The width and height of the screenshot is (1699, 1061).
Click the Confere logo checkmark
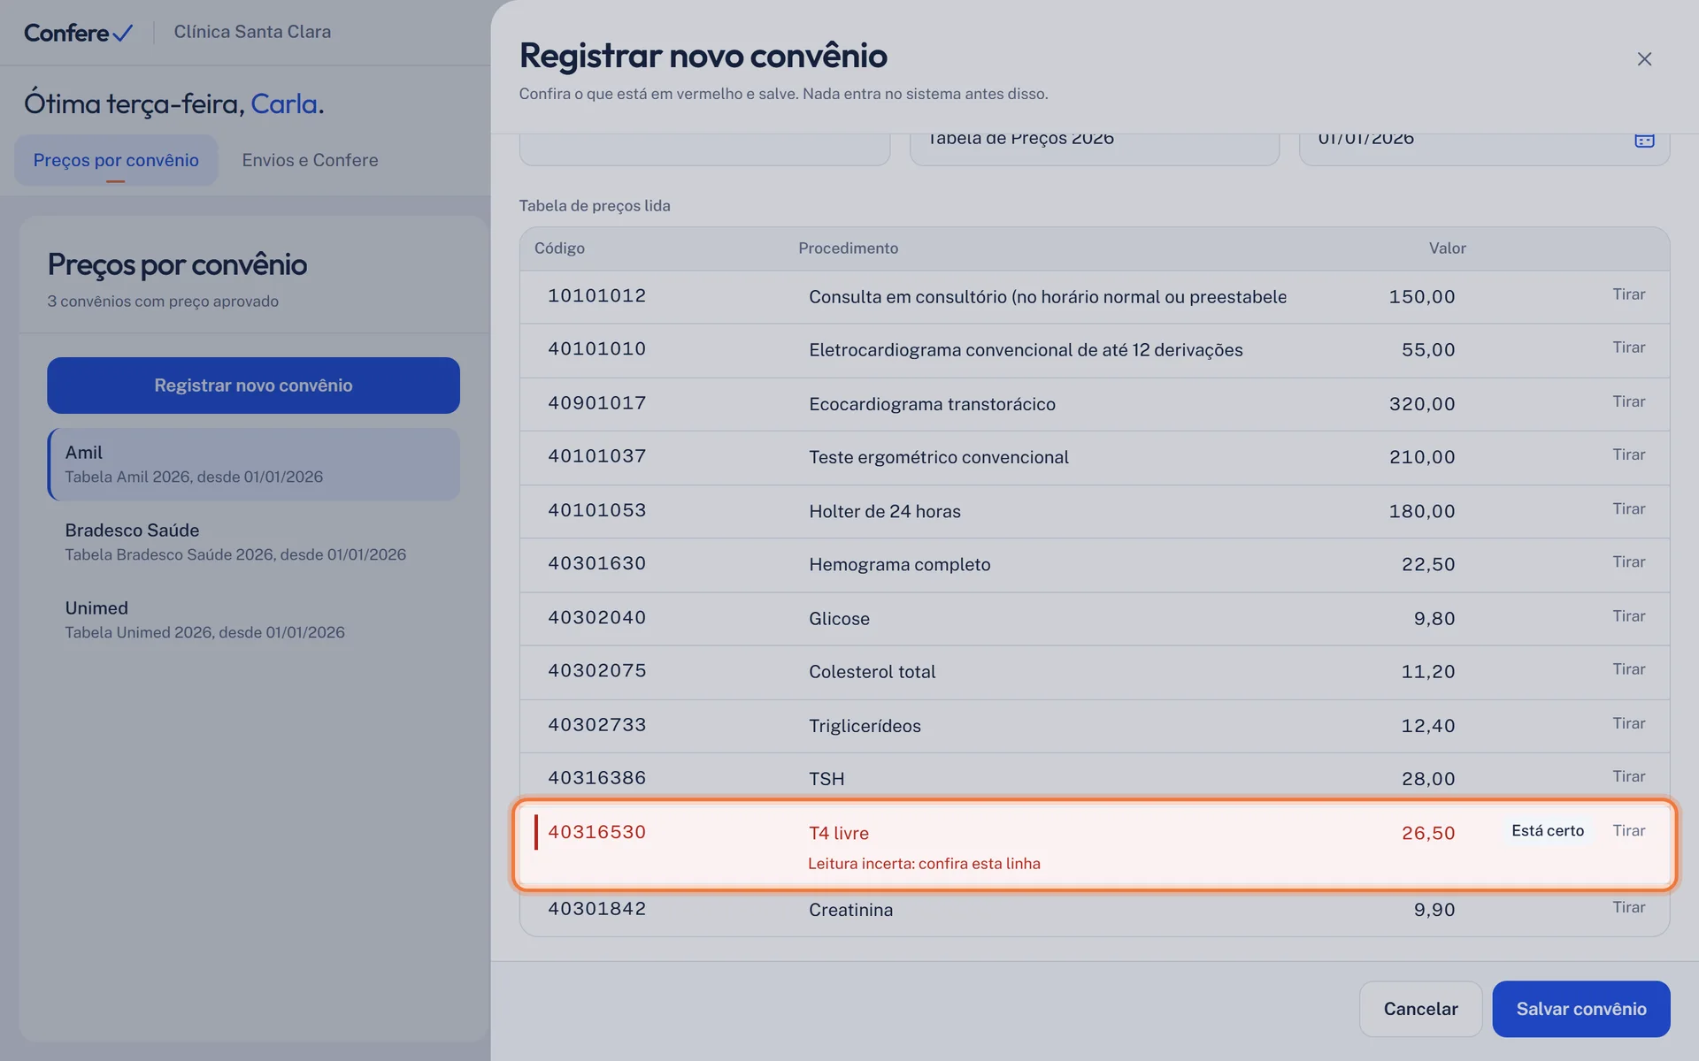[123, 33]
